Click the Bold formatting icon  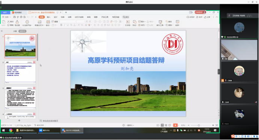point(61,25)
